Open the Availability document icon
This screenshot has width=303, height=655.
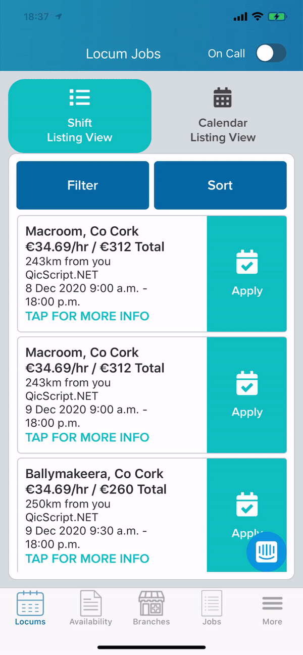91,603
